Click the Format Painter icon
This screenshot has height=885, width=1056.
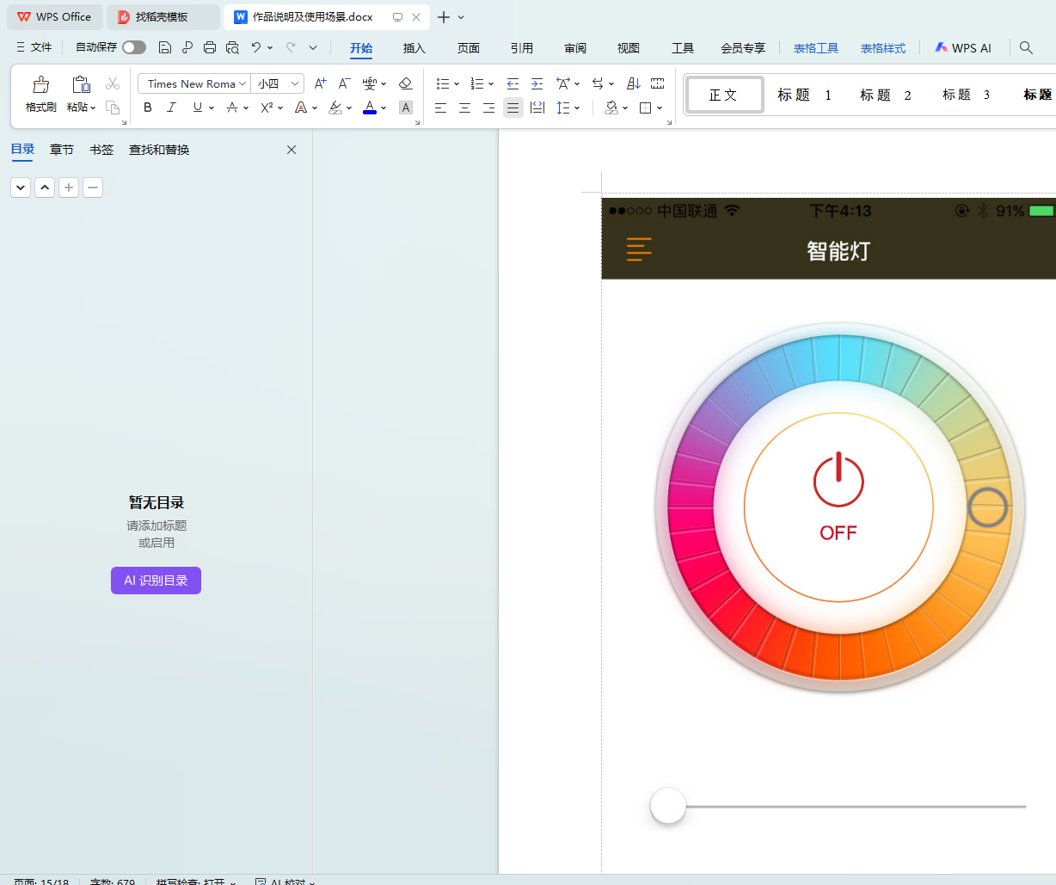40,85
